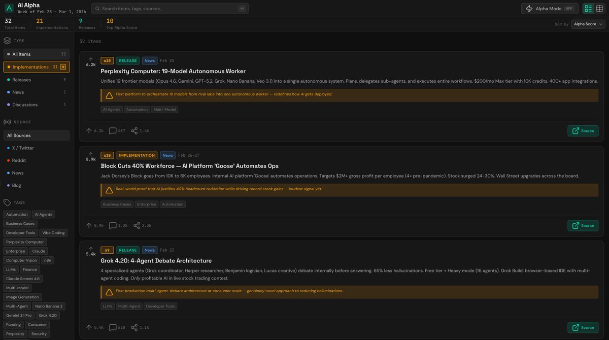Upvote the Block Cuts 40% Workforce arrow
609x340 pixels.
point(91,154)
